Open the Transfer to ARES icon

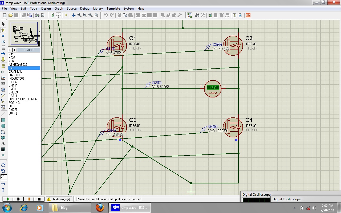[248, 15]
